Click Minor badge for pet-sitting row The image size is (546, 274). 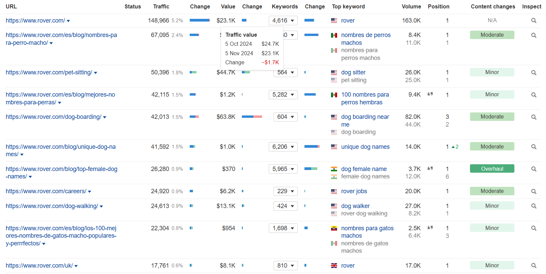coord(492,72)
